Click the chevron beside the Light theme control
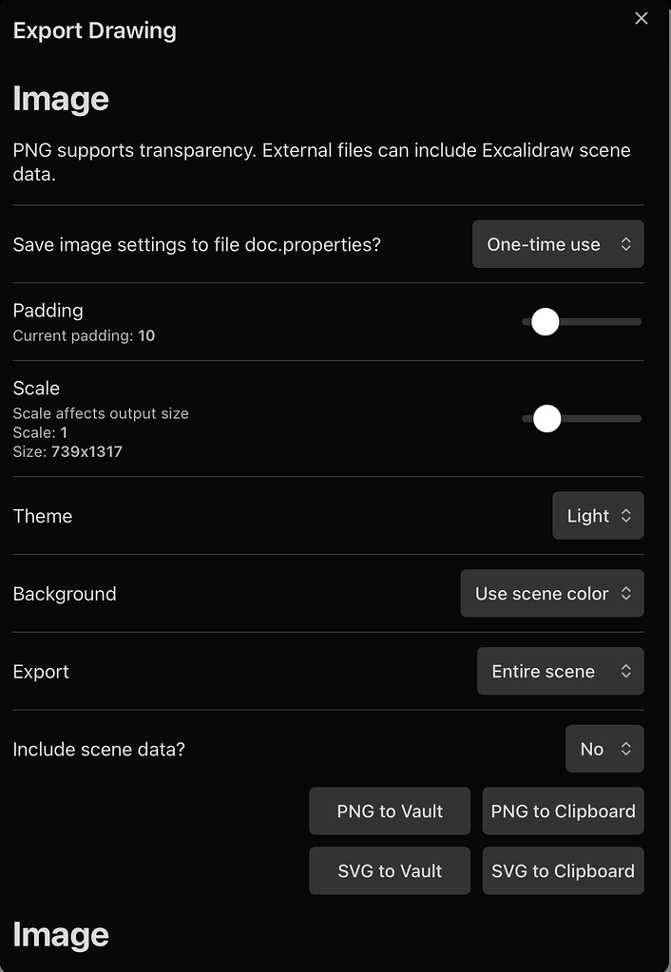This screenshot has width=671, height=972. tap(628, 516)
